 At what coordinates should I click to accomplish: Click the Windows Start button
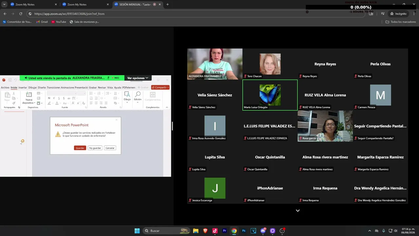coord(137,231)
